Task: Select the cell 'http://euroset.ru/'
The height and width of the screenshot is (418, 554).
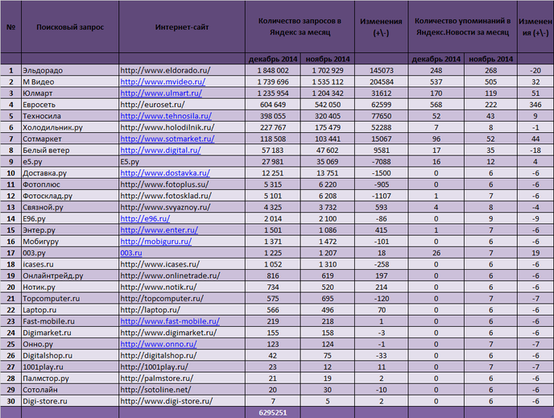Action: pos(182,105)
